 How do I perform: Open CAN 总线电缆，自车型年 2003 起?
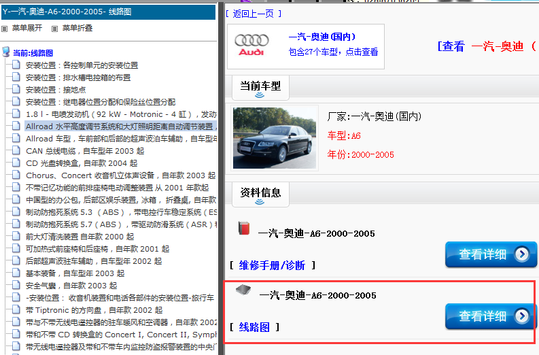tap(85, 151)
